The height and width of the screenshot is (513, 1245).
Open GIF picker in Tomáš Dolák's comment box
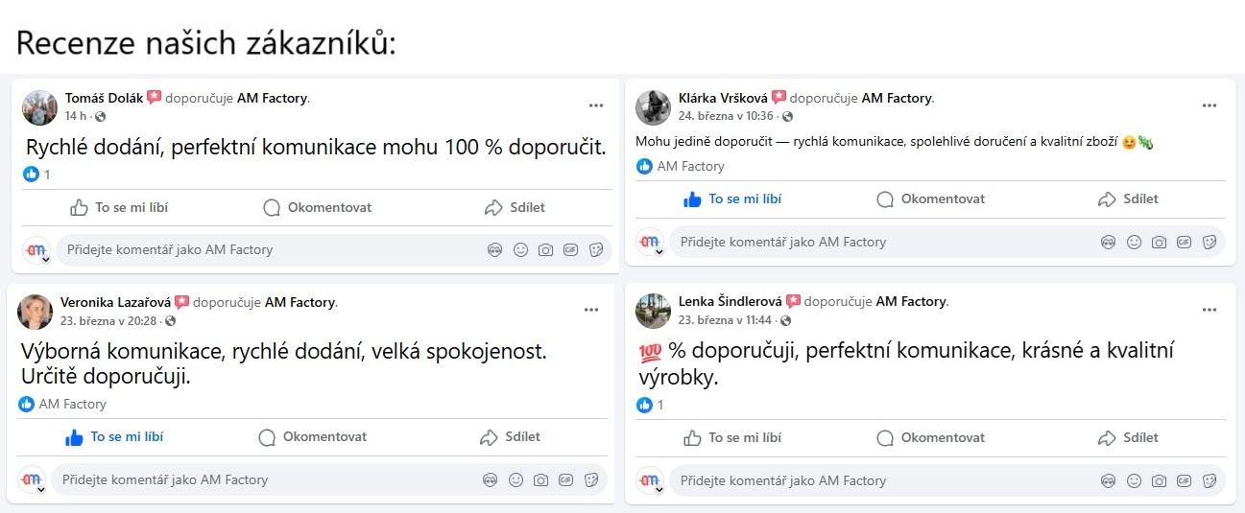[x=570, y=250]
